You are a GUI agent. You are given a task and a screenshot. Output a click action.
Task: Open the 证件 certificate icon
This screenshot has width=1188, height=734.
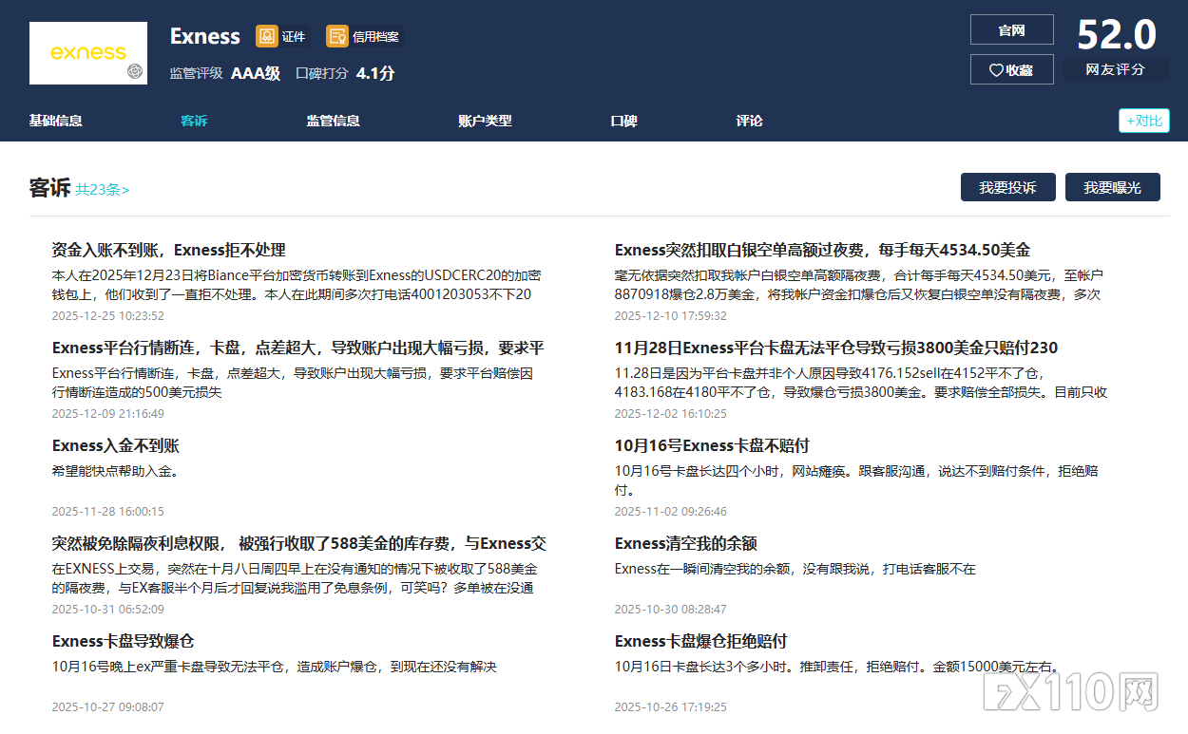[x=267, y=36]
